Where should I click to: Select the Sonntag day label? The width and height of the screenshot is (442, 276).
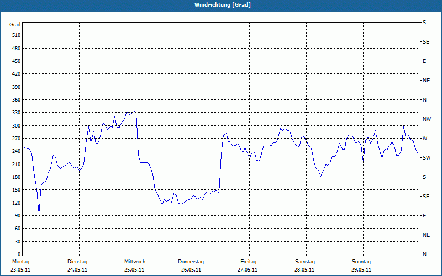point(361,262)
